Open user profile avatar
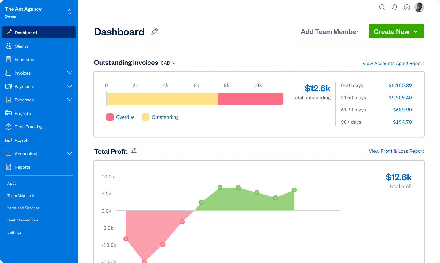Viewport: 440px width, 263px height. coord(419,7)
